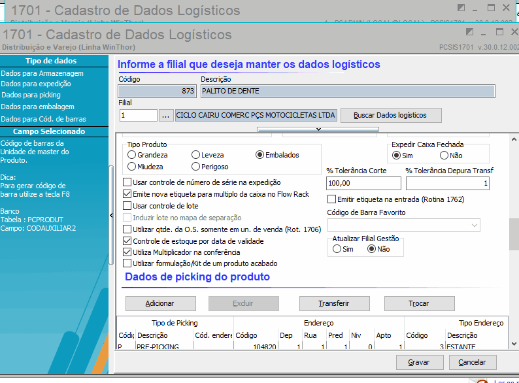Click the pin icon in front window title

(x=469, y=32)
